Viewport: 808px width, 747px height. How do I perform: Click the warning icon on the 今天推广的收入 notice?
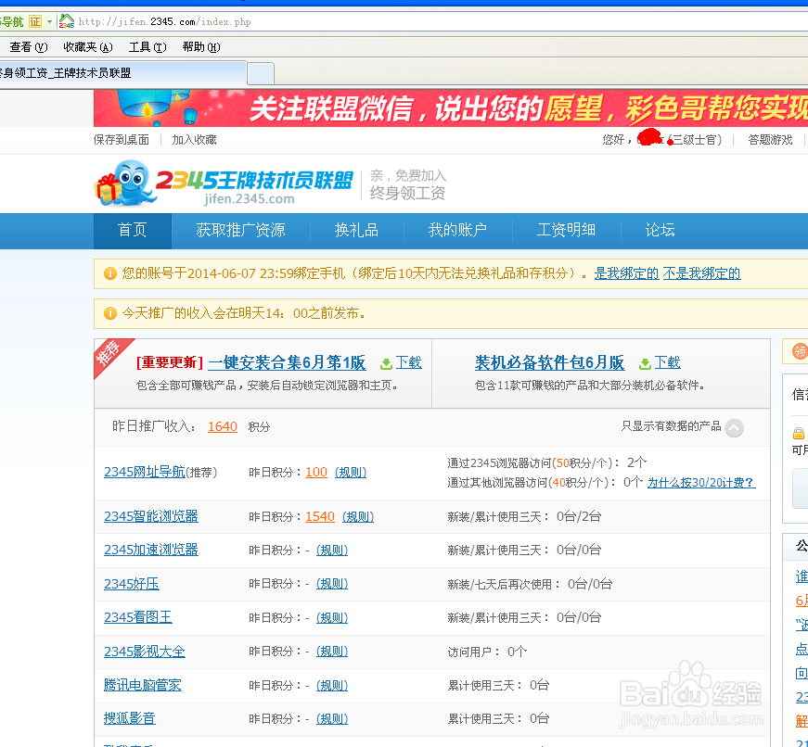click(111, 313)
